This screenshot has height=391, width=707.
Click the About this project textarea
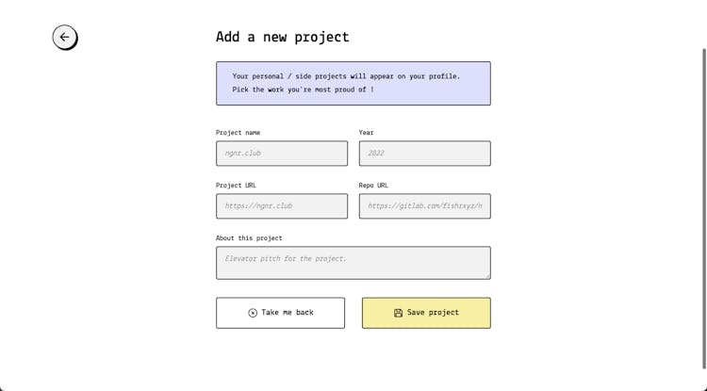tap(353, 263)
